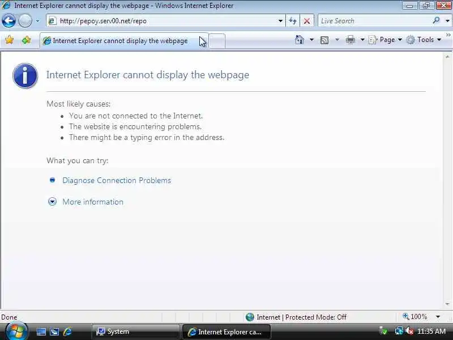Viewport: 453px width, 340px height.
Task: Click the green check tray icon
Action: [384, 331]
